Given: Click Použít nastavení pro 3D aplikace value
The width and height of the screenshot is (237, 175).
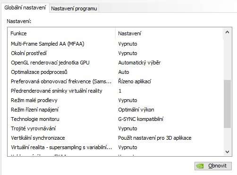Looking at the screenshot, I should [155, 138].
